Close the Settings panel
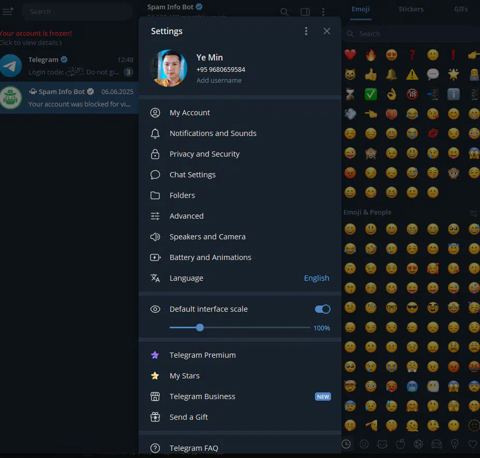 click(326, 31)
